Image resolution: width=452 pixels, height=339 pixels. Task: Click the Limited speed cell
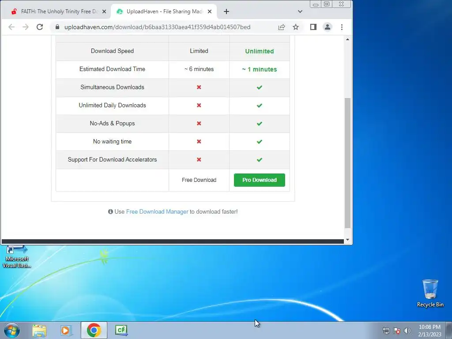(x=199, y=51)
